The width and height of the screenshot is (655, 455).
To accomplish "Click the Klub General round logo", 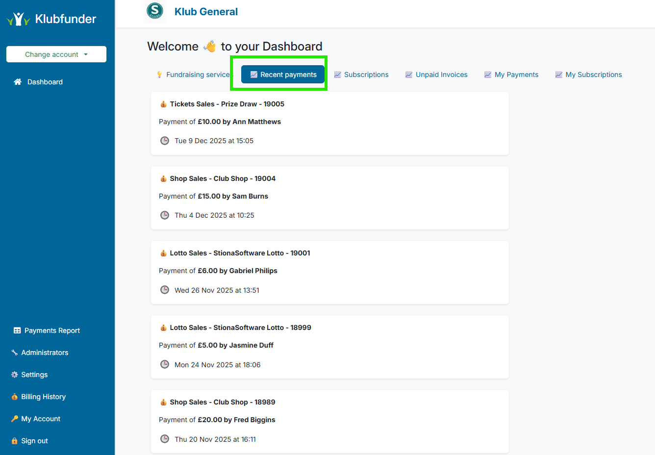I will [155, 11].
